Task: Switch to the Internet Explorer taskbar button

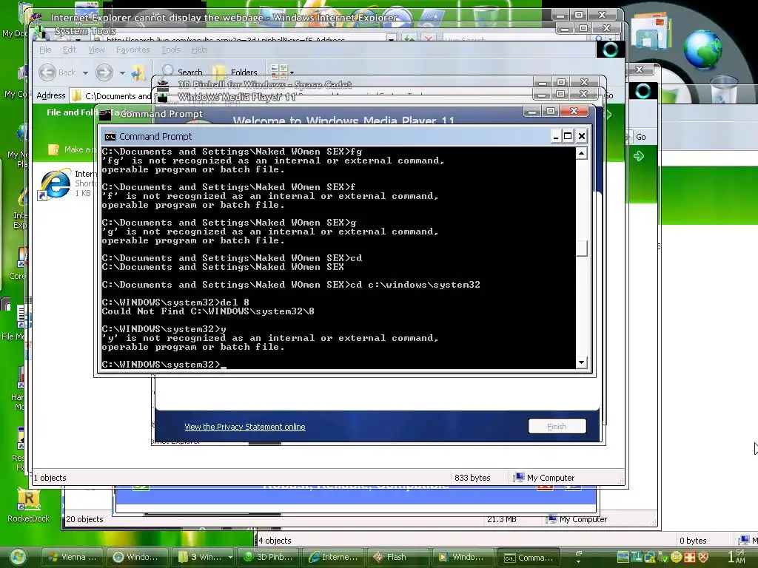Action: point(334,557)
